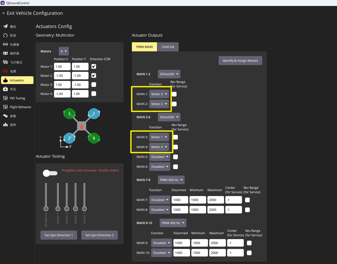Open MAIN 8 Disabled function dropdown

(x=160, y=210)
